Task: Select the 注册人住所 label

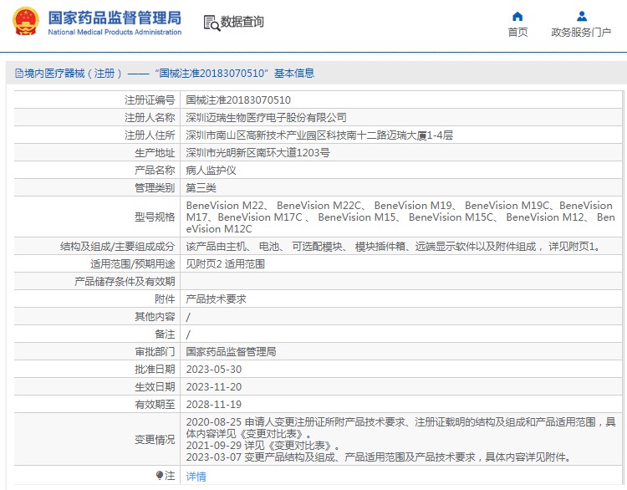Action: (150, 135)
